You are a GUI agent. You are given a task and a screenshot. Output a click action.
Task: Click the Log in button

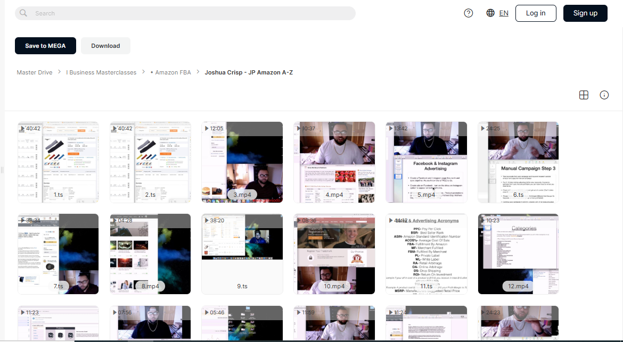click(x=536, y=13)
